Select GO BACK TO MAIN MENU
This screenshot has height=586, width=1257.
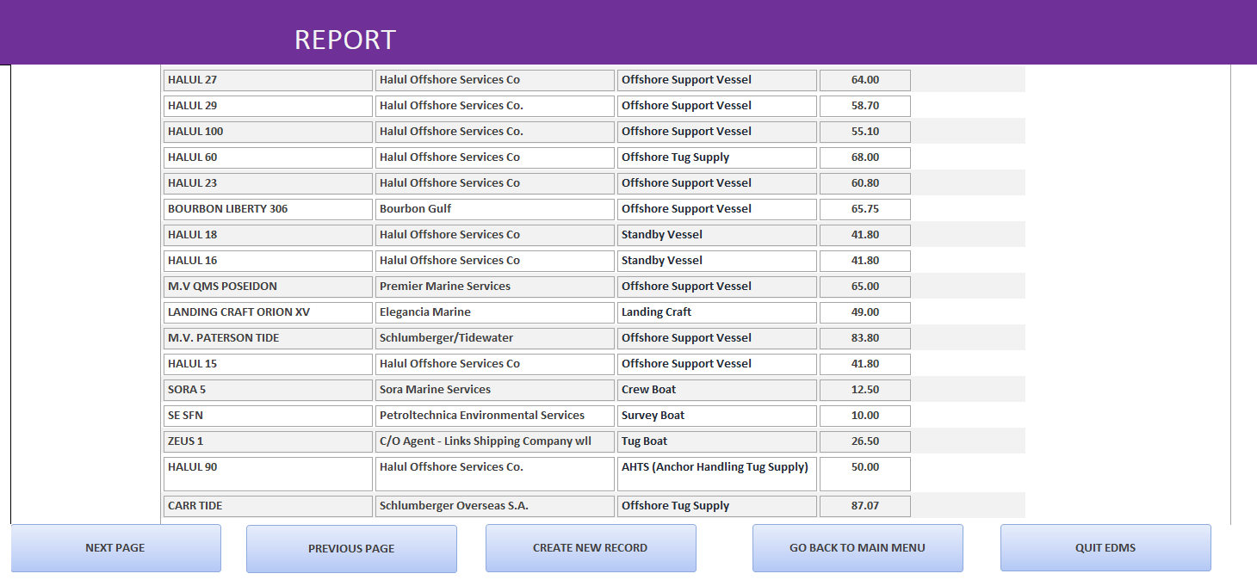(858, 548)
